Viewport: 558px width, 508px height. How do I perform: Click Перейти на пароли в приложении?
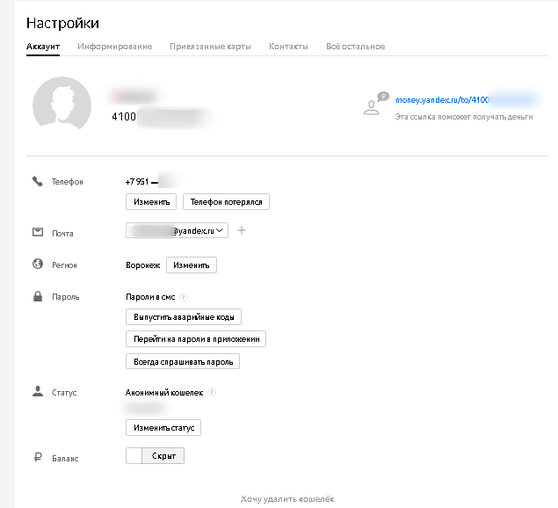[x=196, y=339]
